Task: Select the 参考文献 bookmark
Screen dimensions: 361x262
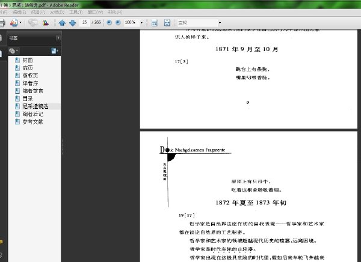Action: [x=32, y=121]
